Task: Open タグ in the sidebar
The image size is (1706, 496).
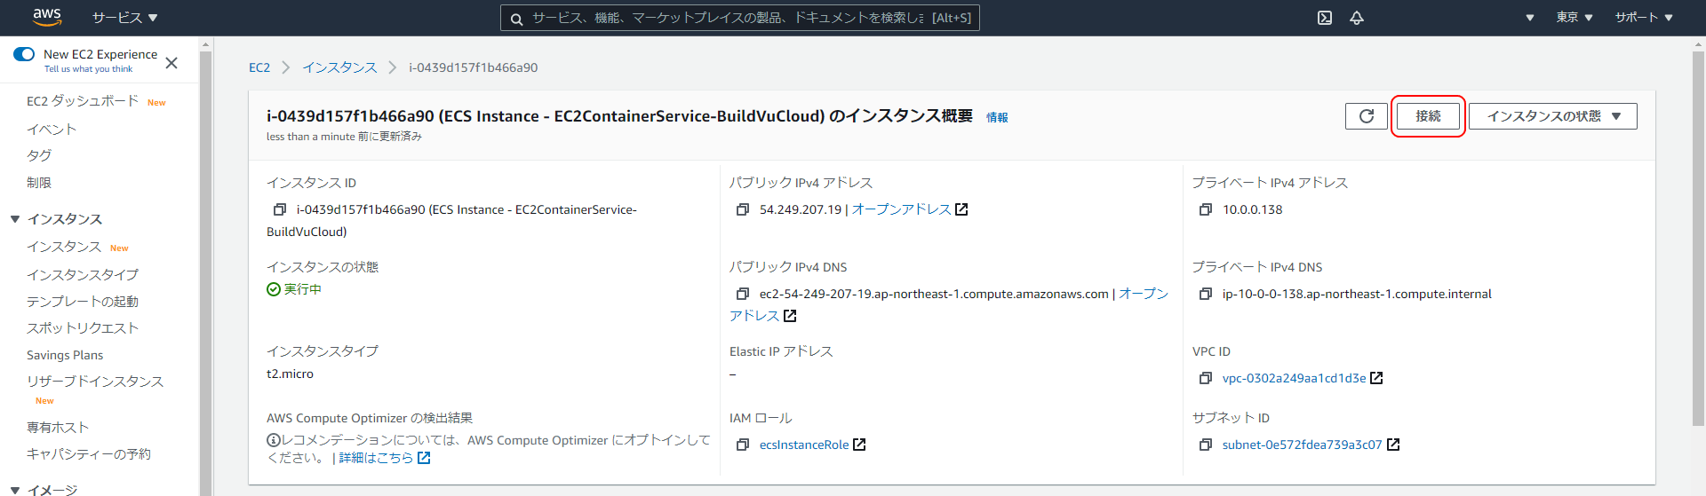Action: click(39, 155)
